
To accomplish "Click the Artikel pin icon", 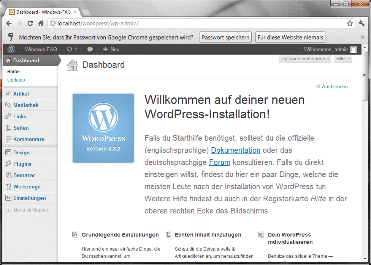I will pyautogui.click(x=8, y=93).
